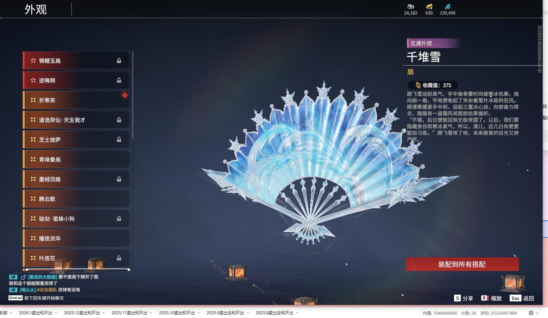
Task: Select the 腾云歌 fan appearance
Action: click(x=76, y=199)
